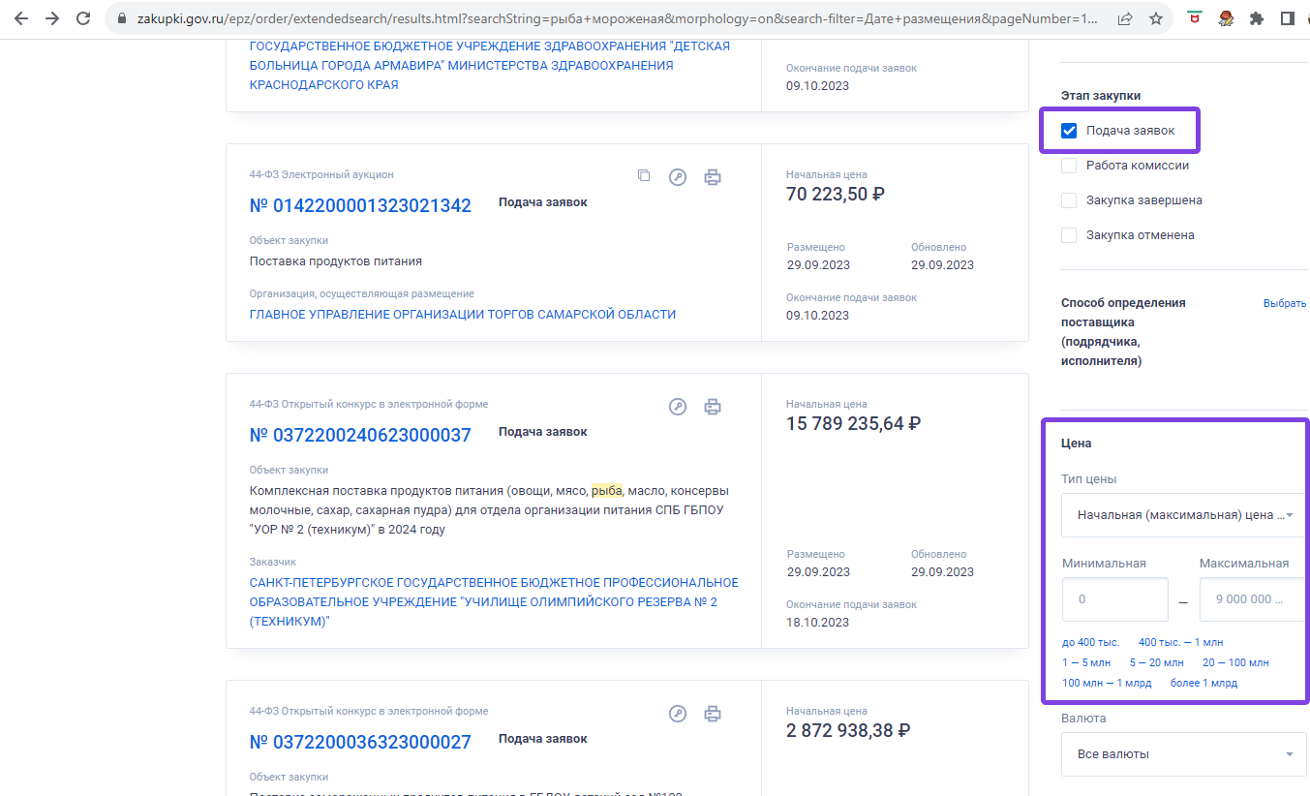Enable the Закупка завершена checkbox
This screenshot has width=1310, height=796.
click(x=1069, y=200)
